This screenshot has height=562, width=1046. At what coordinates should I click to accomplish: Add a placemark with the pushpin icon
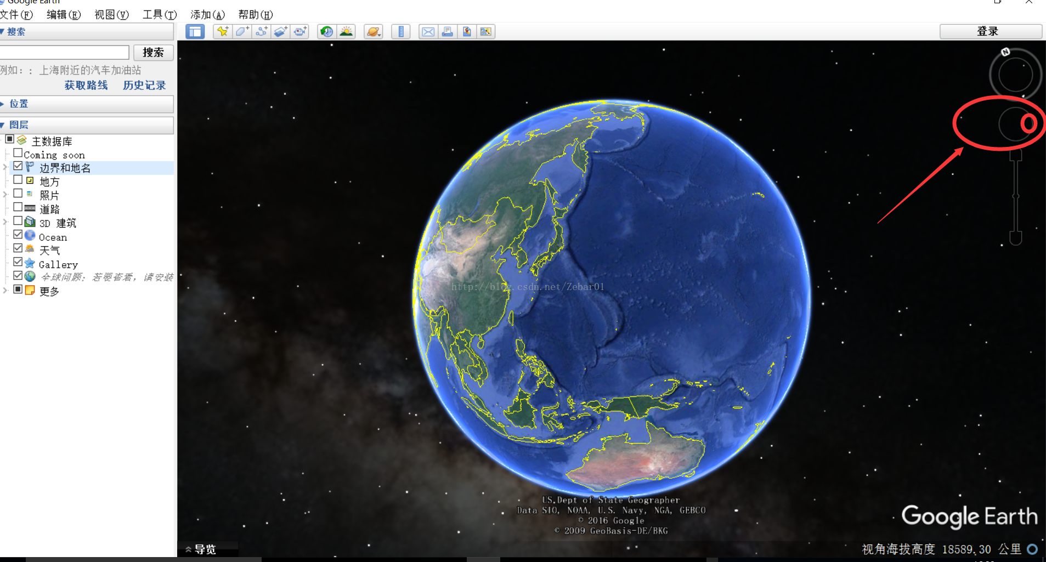(223, 32)
